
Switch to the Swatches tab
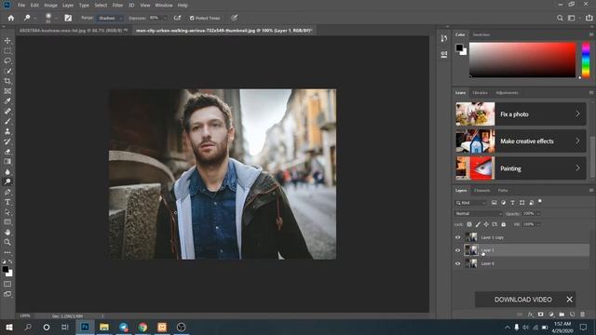pos(481,34)
